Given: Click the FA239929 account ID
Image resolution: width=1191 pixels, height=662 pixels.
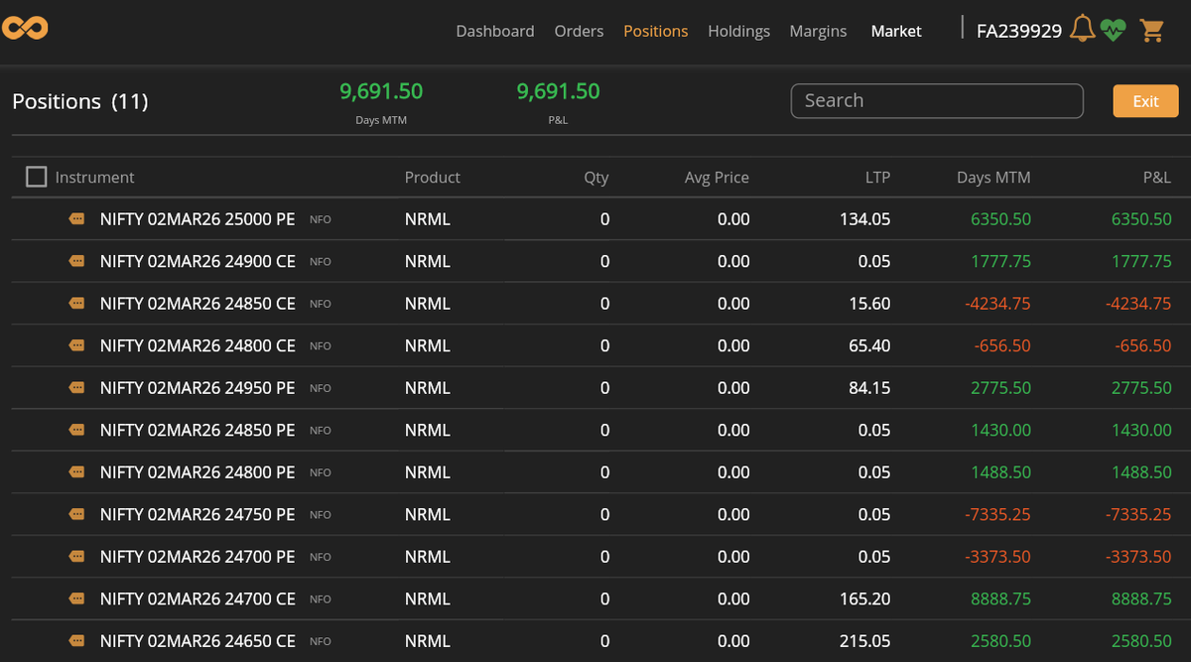Looking at the screenshot, I should (1019, 31).
